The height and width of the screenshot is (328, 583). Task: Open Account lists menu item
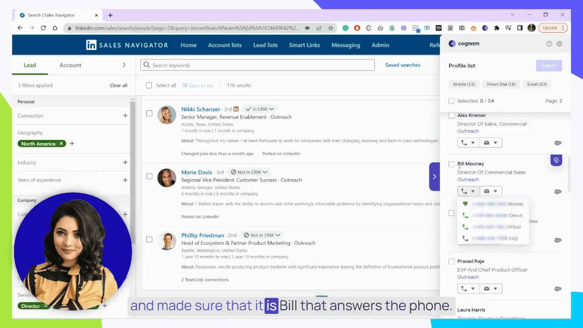point(225,45)
